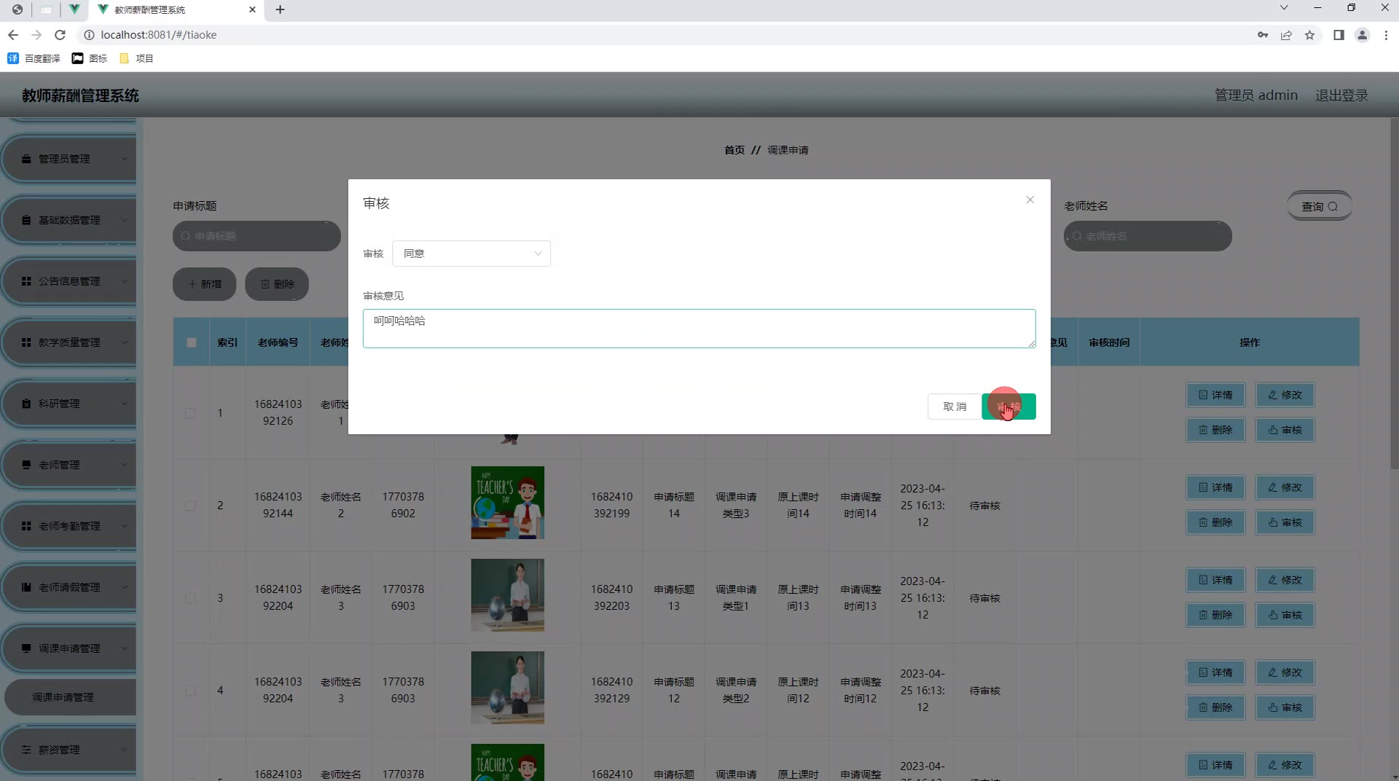1399x781 pixels.
Task: Open teacher photo thumbnail in row 2
Action: click(x=507, y=503)
